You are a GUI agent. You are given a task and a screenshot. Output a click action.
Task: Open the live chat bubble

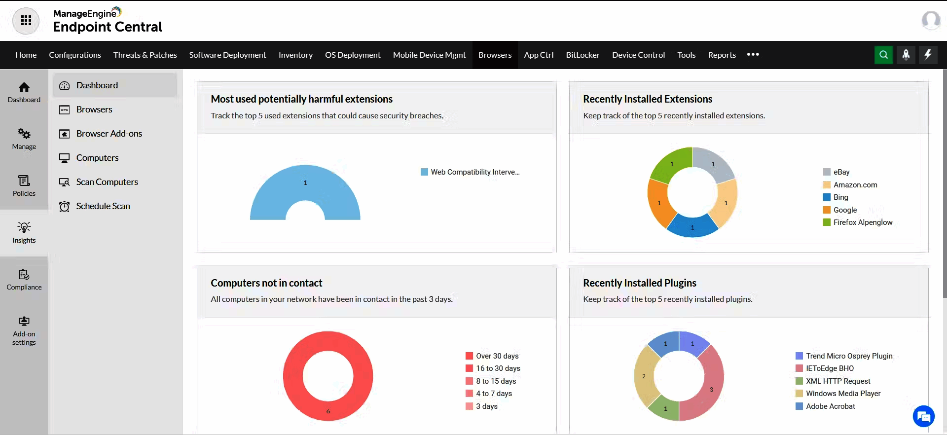click(x=923, y=417)
